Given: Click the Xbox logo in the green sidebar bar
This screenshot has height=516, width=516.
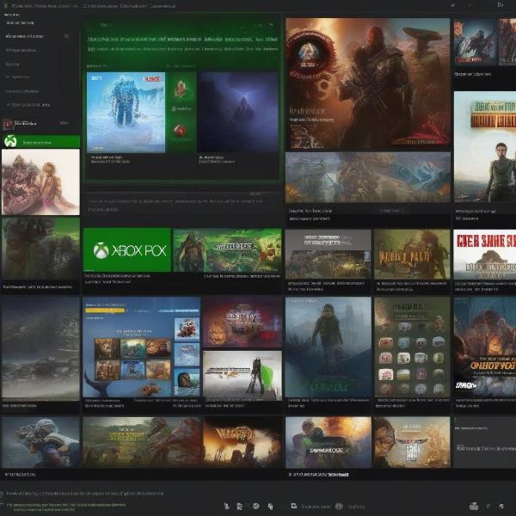Looking at the screenshot, I should point(10,141).
